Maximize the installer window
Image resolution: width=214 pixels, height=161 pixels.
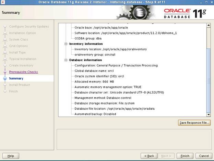206,2
